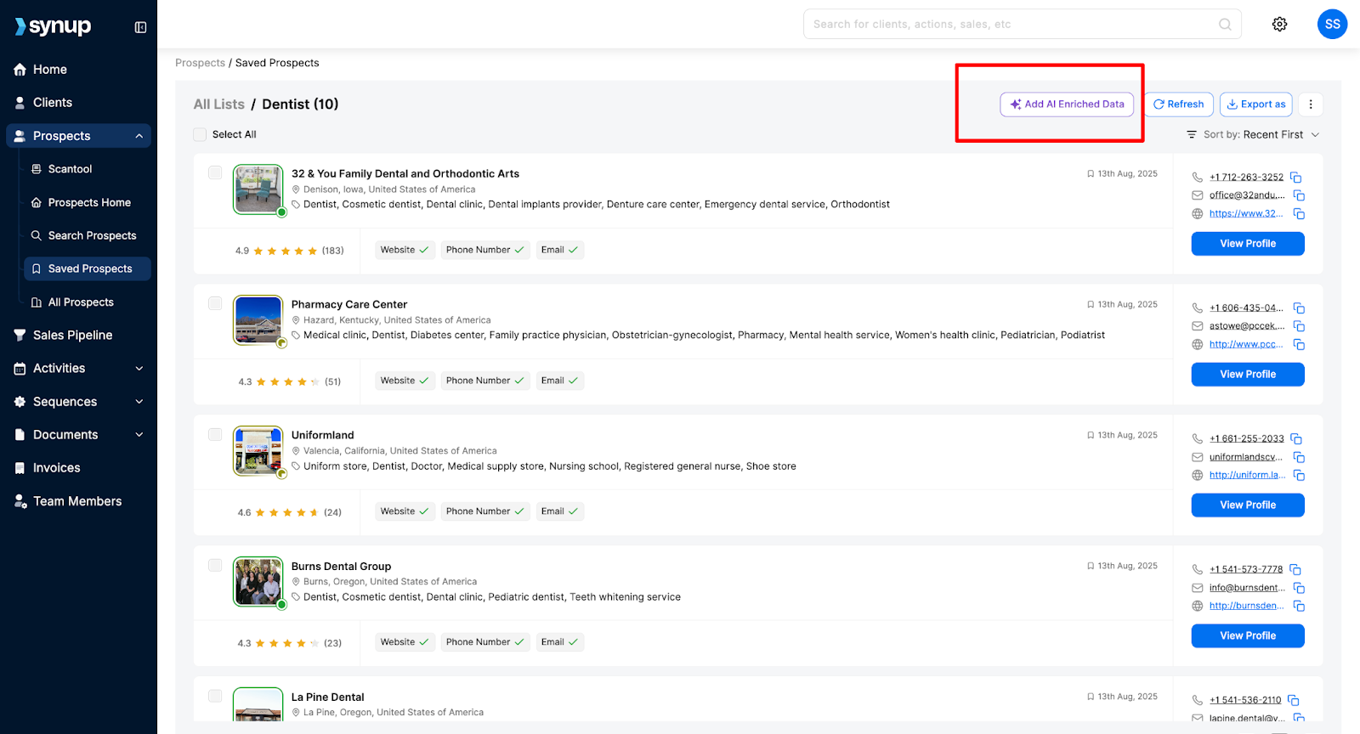Focus the search for clients field
This screenshot has width=1360, height=734.
(1022, 25)
